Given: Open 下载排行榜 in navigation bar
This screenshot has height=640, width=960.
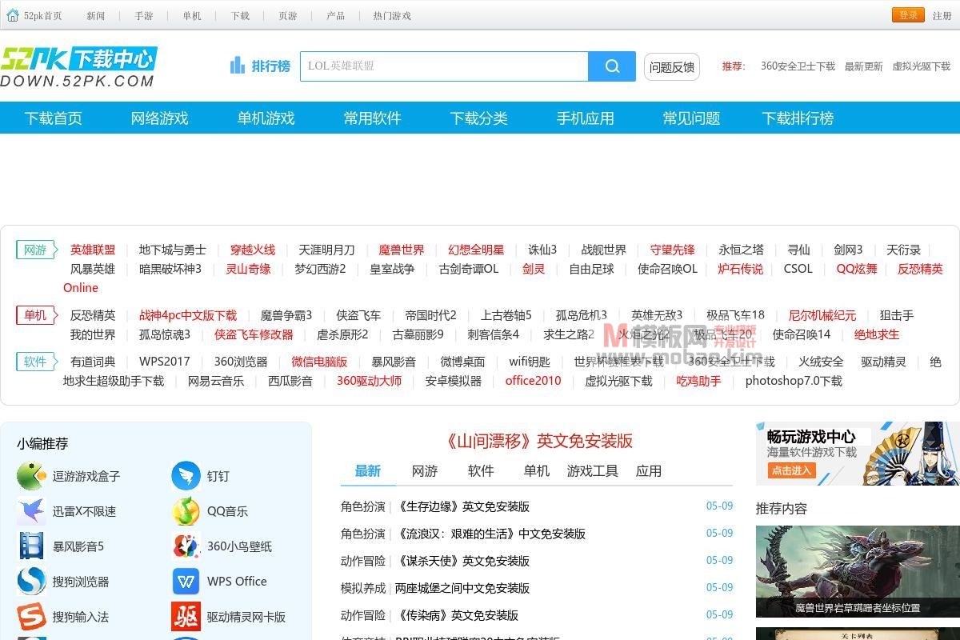Looking at the screenshot, I should pyautogui.click(x=798, y=118).
